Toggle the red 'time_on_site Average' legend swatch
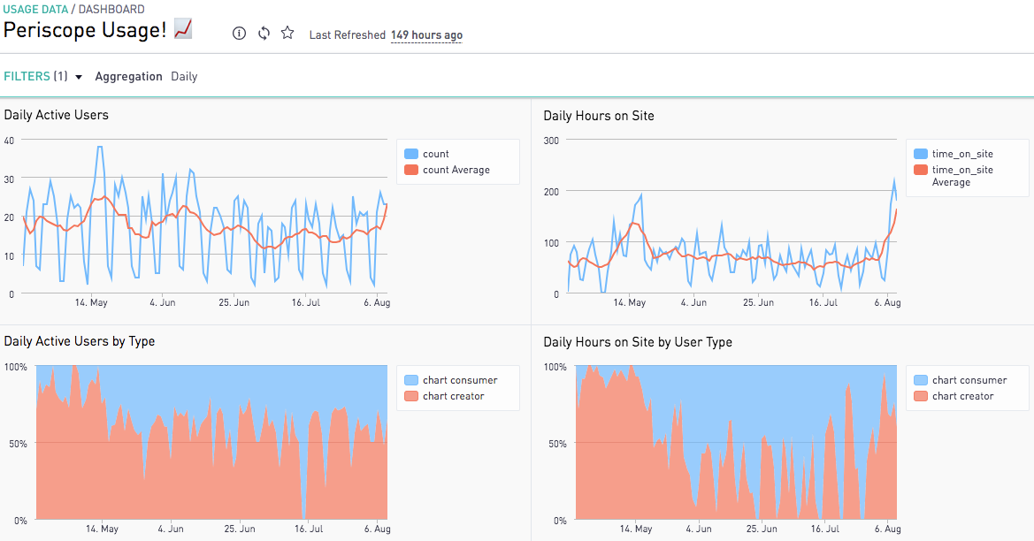Image resolution: width=1034 pixels, height=541 pixels. pyautogui.click(x=921, y=170)
